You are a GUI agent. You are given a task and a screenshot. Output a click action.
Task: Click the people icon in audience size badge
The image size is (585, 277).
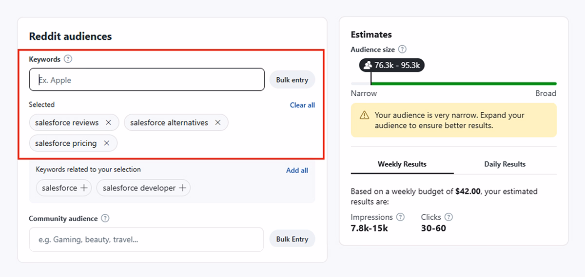368,65
